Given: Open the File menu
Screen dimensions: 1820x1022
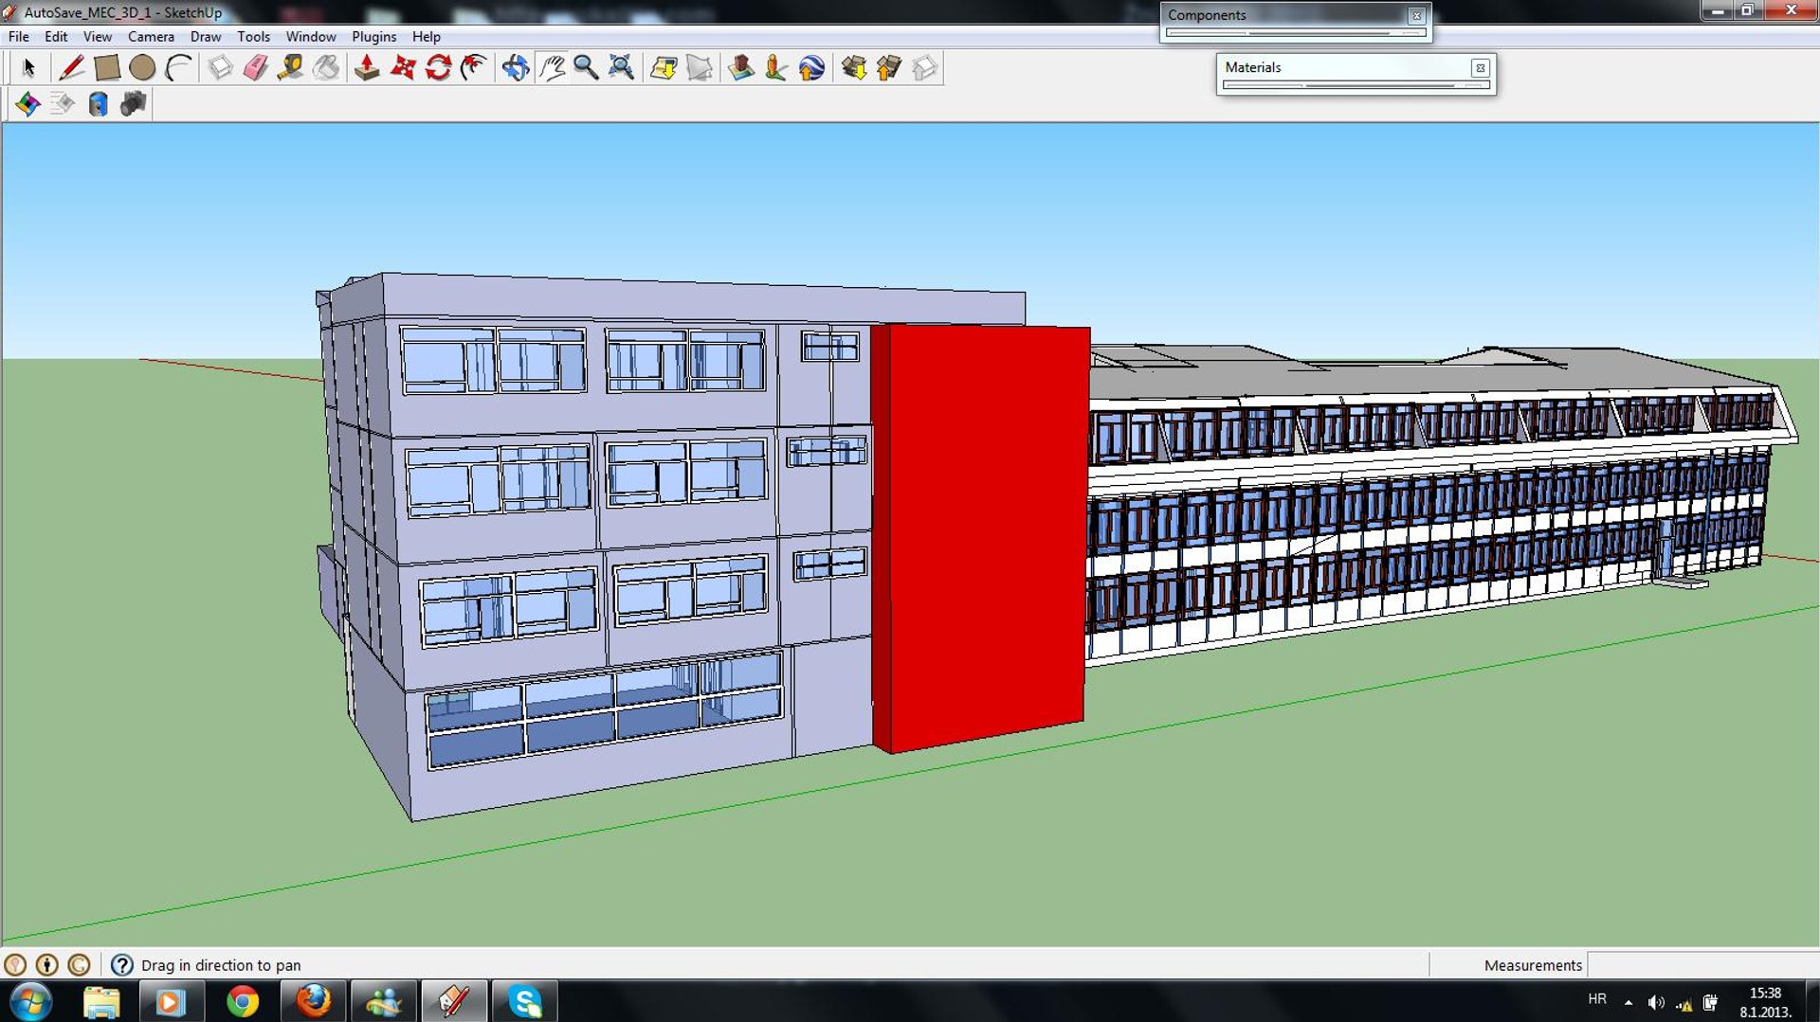Looking at the screenshot, I should (x=19, y=37).
